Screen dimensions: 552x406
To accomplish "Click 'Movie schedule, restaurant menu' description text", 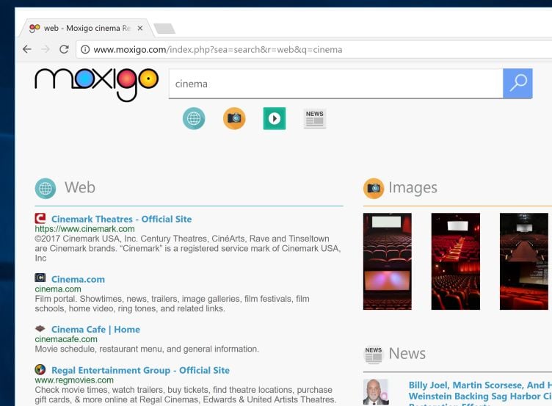I will coord(147,349).
